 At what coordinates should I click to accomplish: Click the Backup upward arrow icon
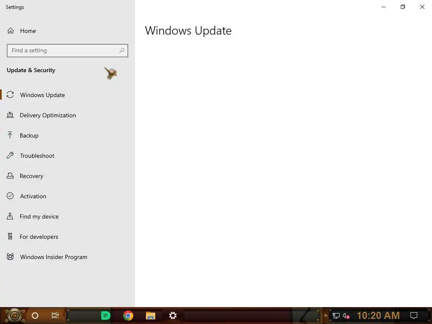coord(10,135)
